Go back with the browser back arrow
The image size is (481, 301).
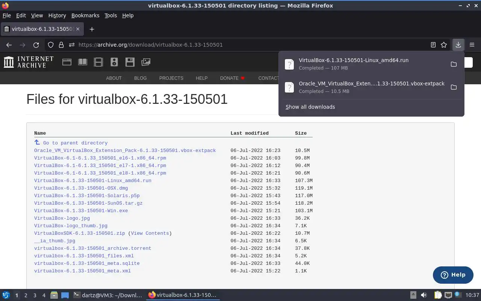[9, 45]
